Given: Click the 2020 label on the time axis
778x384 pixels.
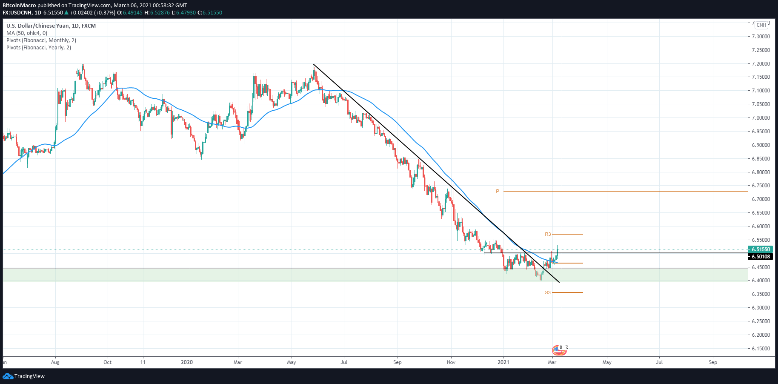Looking at the screenshot, I should tap(187, 363).
